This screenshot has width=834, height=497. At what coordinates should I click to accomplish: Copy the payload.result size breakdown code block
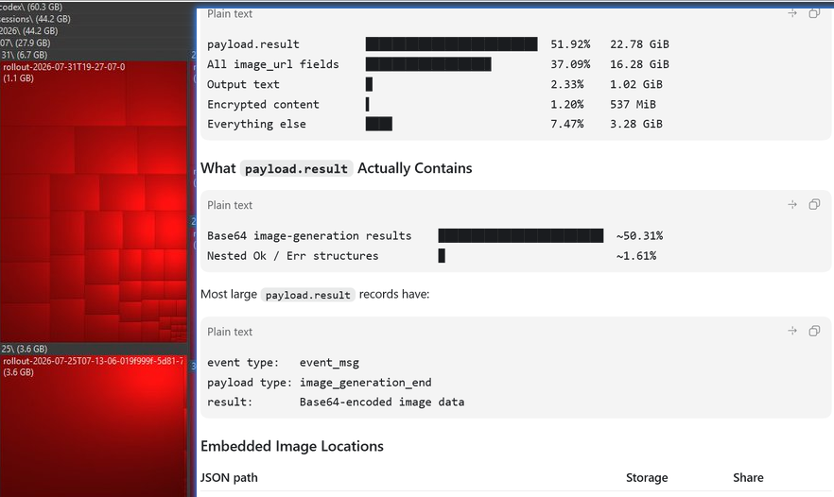tap(814, 13)
